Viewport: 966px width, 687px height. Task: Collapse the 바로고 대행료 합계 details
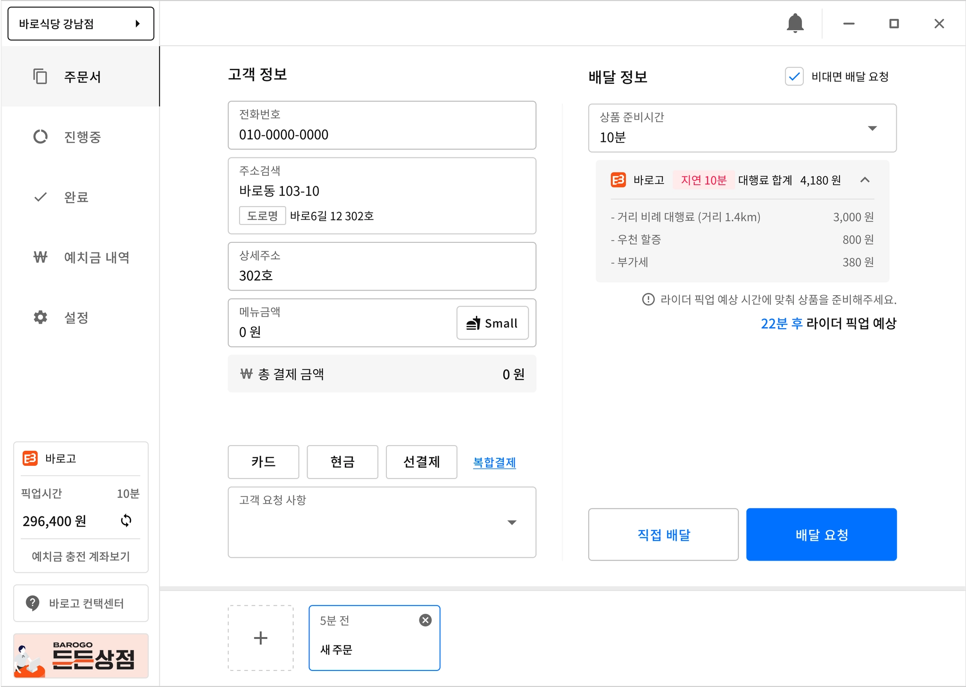click(865, 180)
